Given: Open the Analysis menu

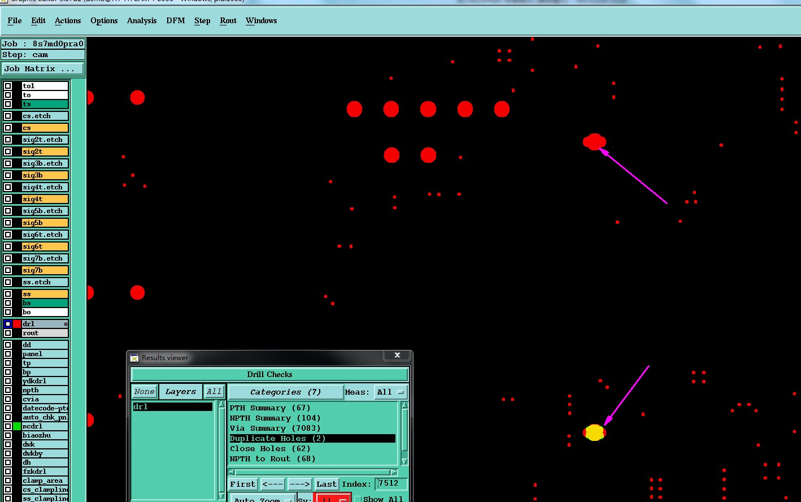Looking at the screenshot, I should click(142, 20).
